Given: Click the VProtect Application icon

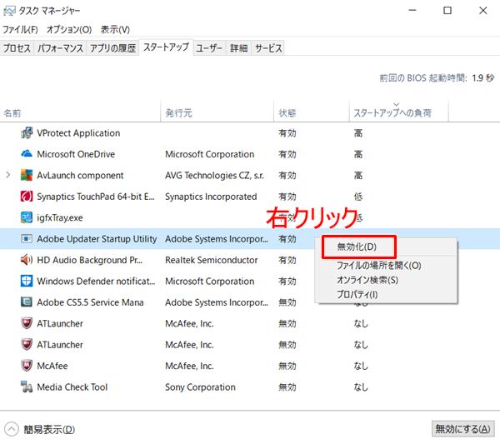Looking at the screenshot, I should point(27,133).
